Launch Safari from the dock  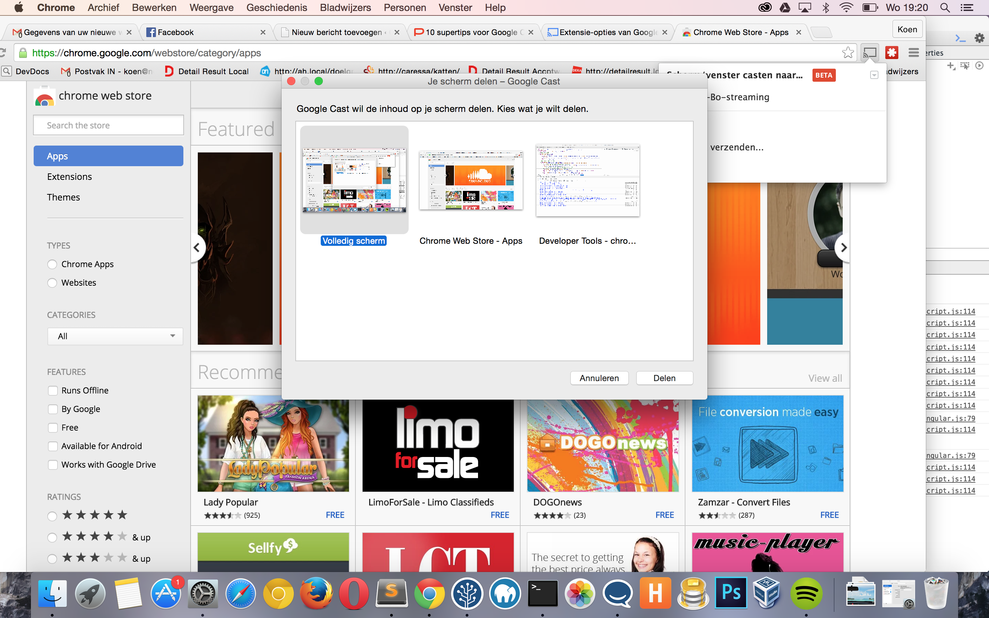tap(240, 594)
